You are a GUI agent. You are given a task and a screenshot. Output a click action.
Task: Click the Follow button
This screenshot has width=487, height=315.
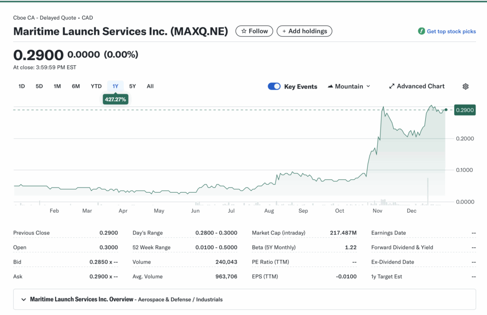[254, 31]
